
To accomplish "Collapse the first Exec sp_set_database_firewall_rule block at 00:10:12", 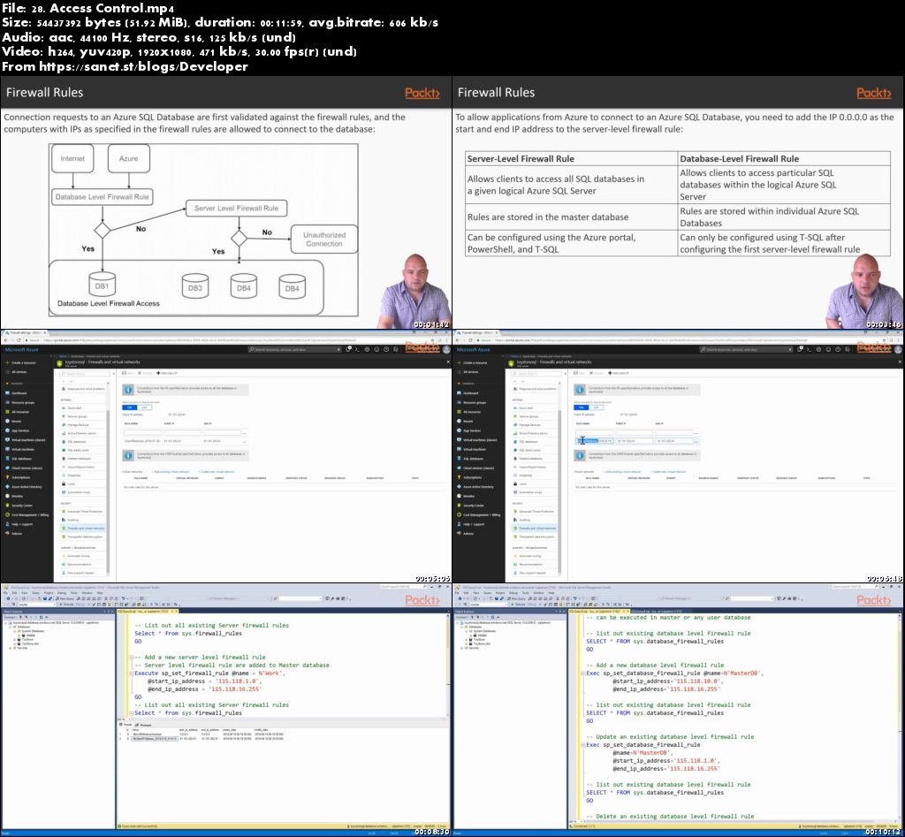I will point(583,673).
